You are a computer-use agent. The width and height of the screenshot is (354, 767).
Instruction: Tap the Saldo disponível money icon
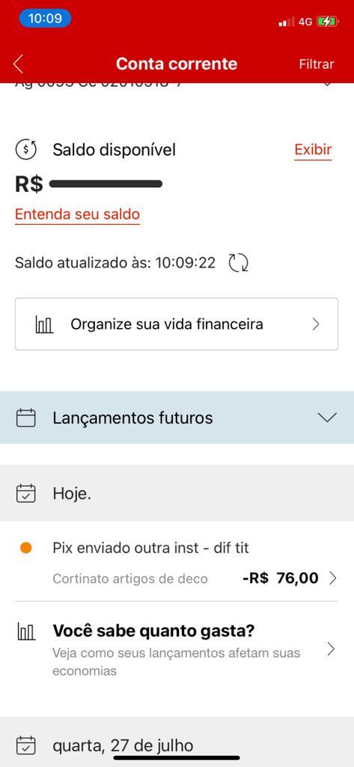click(x=26, y=150)
